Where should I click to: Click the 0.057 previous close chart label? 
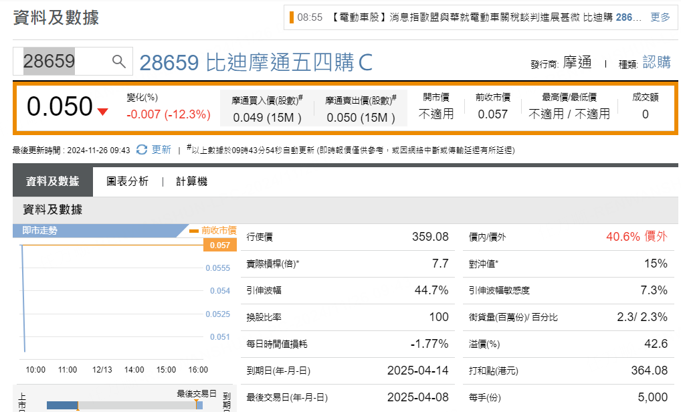pyautogui.click(x=220, y=245)
